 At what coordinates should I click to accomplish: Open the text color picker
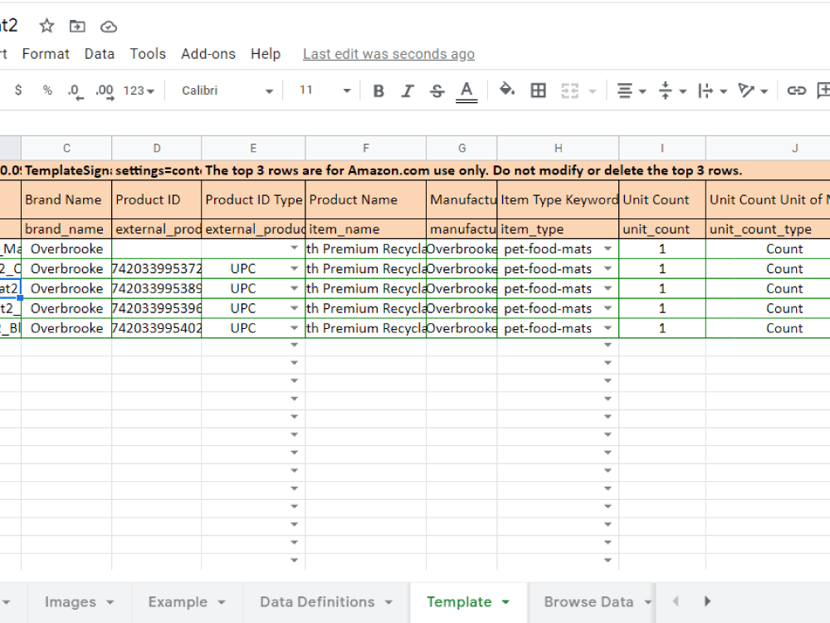pyautogui.click(x=466, y=90)
